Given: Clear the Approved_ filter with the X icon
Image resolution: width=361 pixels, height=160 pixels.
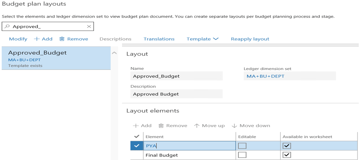Looking at the screenshot, I should 89,27.
